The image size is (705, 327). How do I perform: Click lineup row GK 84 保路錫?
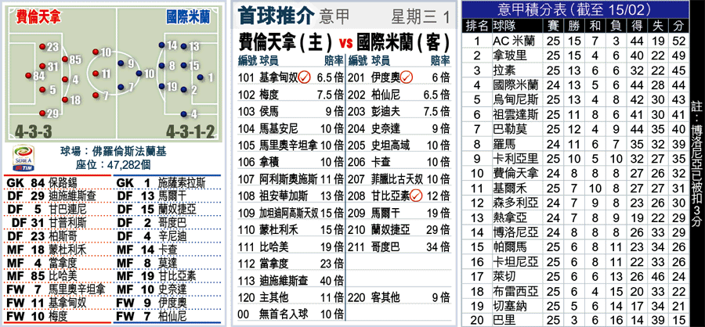(58, 182)
